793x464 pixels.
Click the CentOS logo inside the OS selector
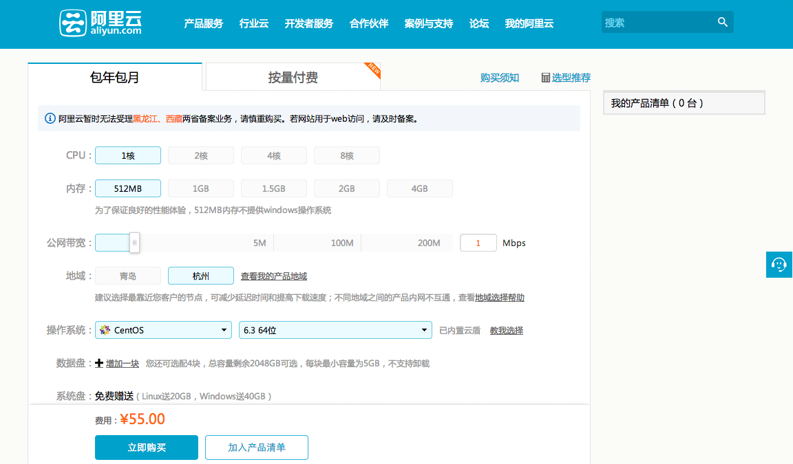(x=104, y=330)
